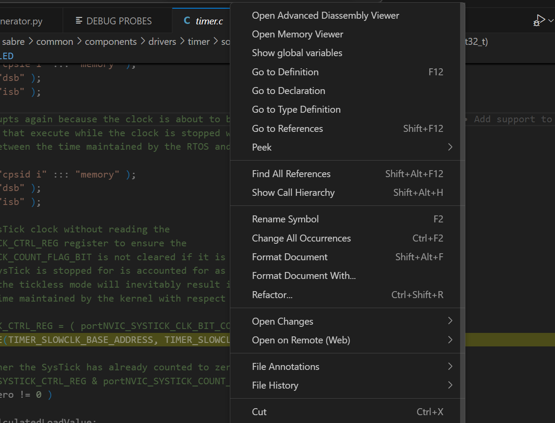Expand the Open on Remote (Web) submenu
Viewport: 555px width, 423px height.
pyautogui.click(x=450, y=340)
